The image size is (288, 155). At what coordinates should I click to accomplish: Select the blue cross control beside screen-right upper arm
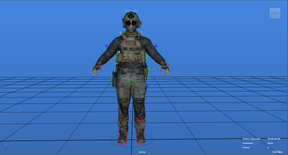[156, 46]
